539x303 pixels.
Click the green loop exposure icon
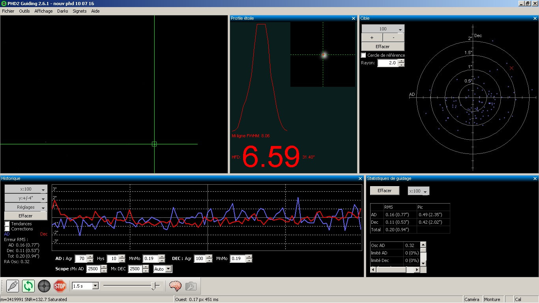pos(28,286)
